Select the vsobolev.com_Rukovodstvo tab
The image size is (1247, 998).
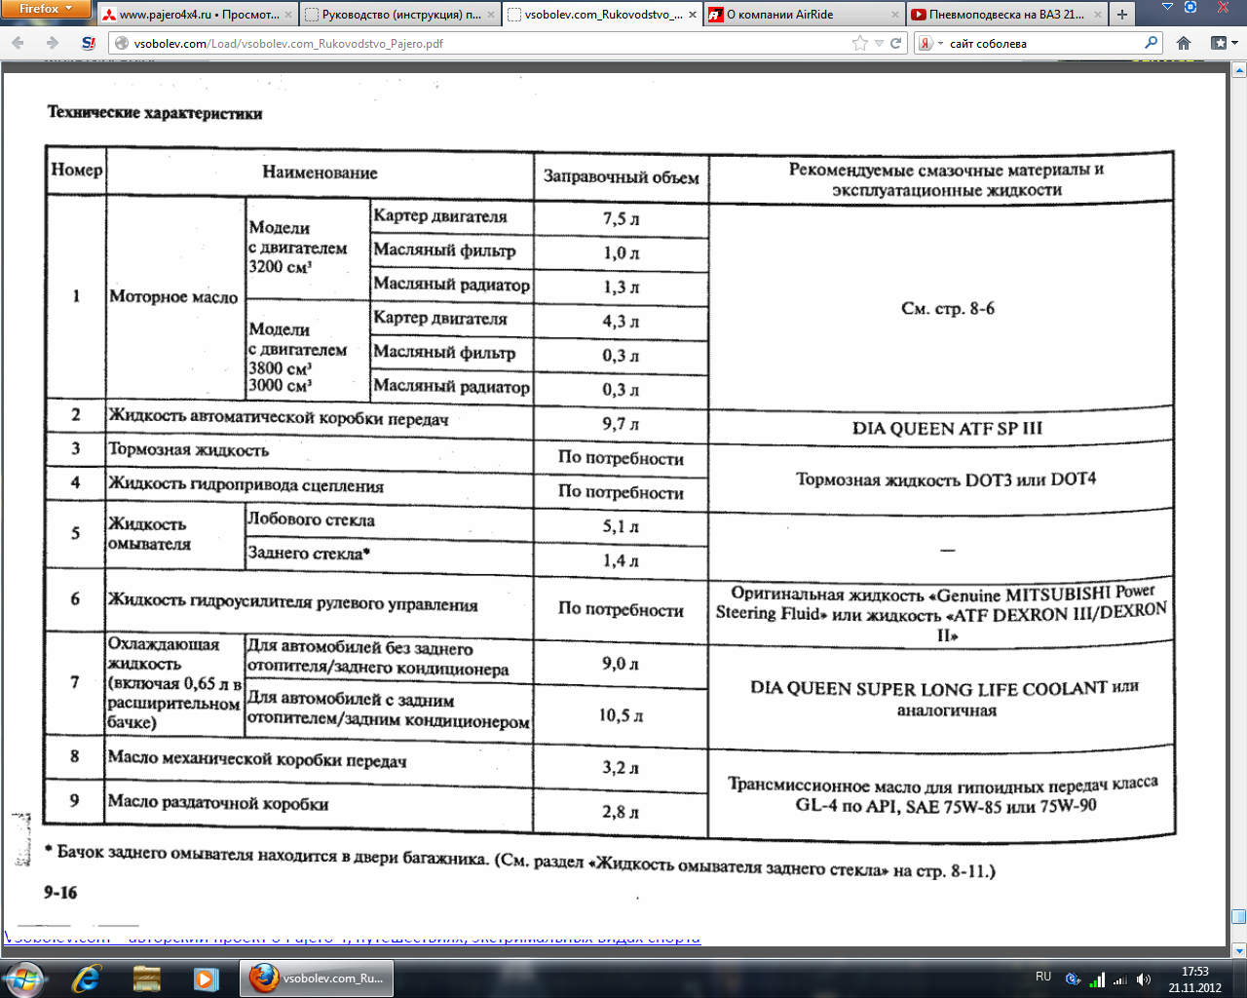click(602, 15)
